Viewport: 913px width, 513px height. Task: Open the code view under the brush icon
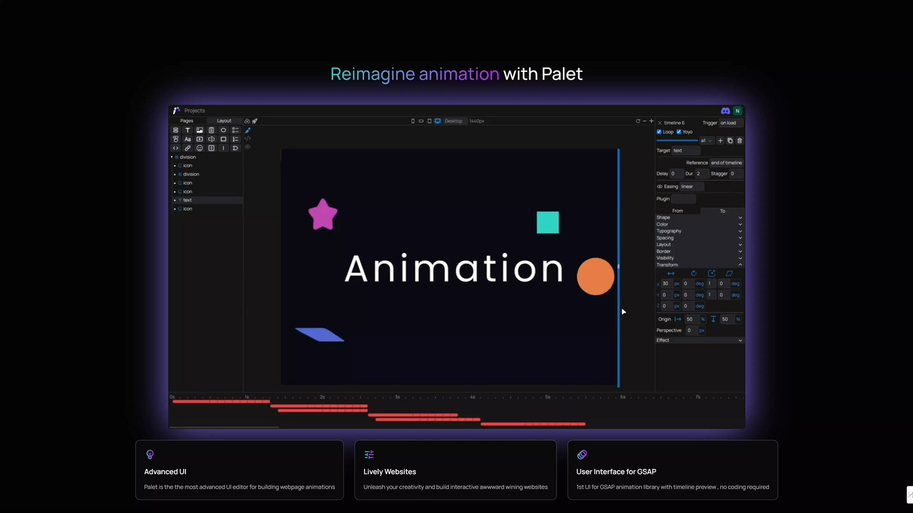point(248,139)
